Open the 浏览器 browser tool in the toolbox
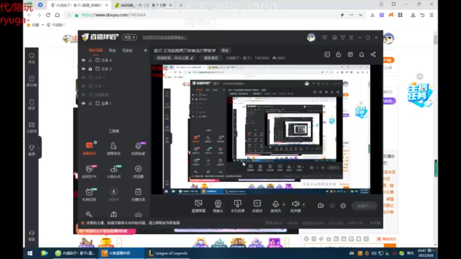The width and height of the screenshot is (461, 259). [138, 172]
